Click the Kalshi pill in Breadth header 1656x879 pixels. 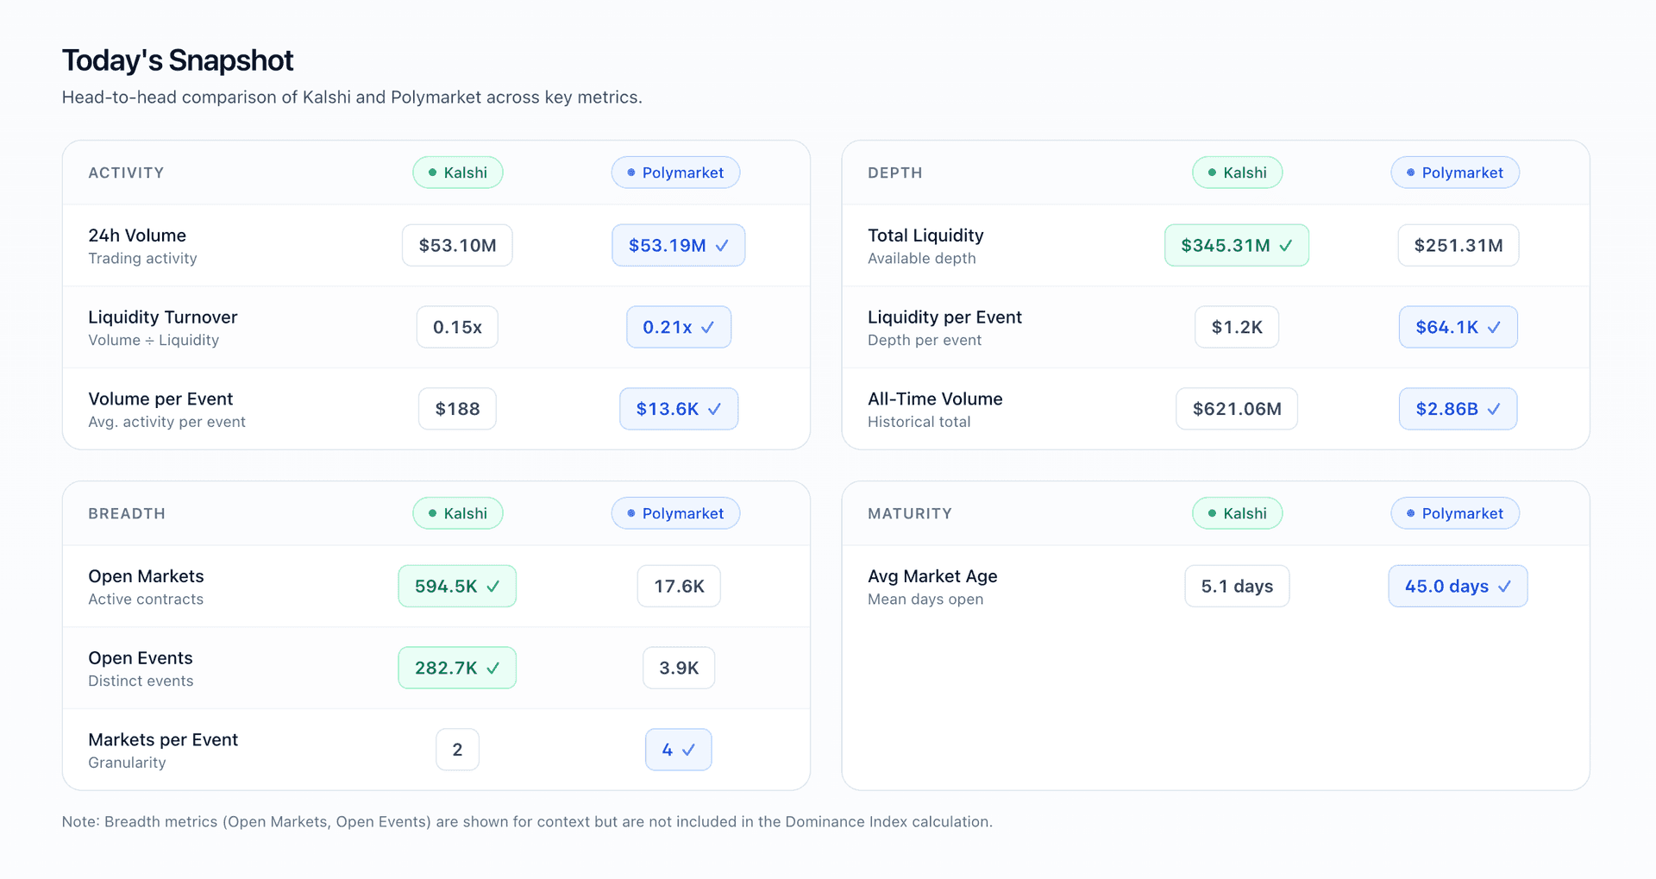457,513
